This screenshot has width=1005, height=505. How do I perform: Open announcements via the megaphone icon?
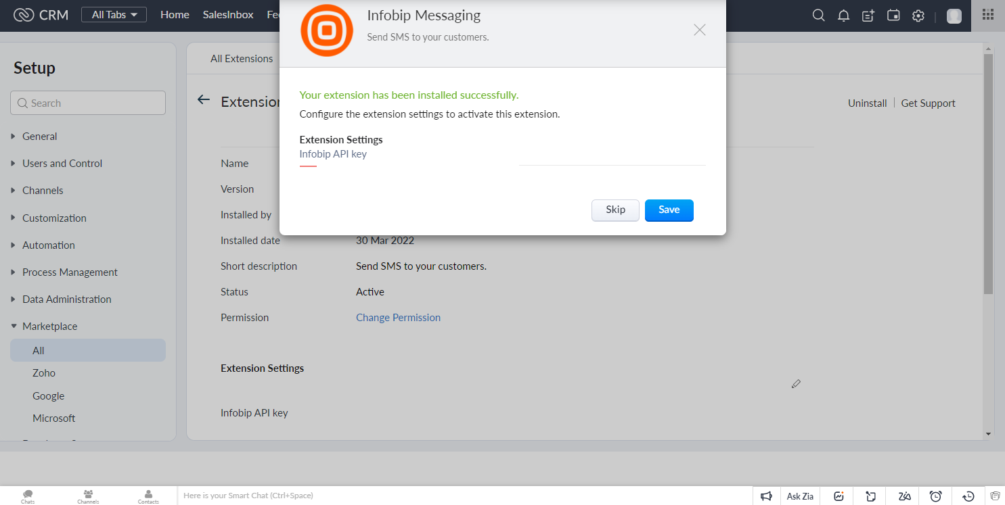tap(767, 496)
